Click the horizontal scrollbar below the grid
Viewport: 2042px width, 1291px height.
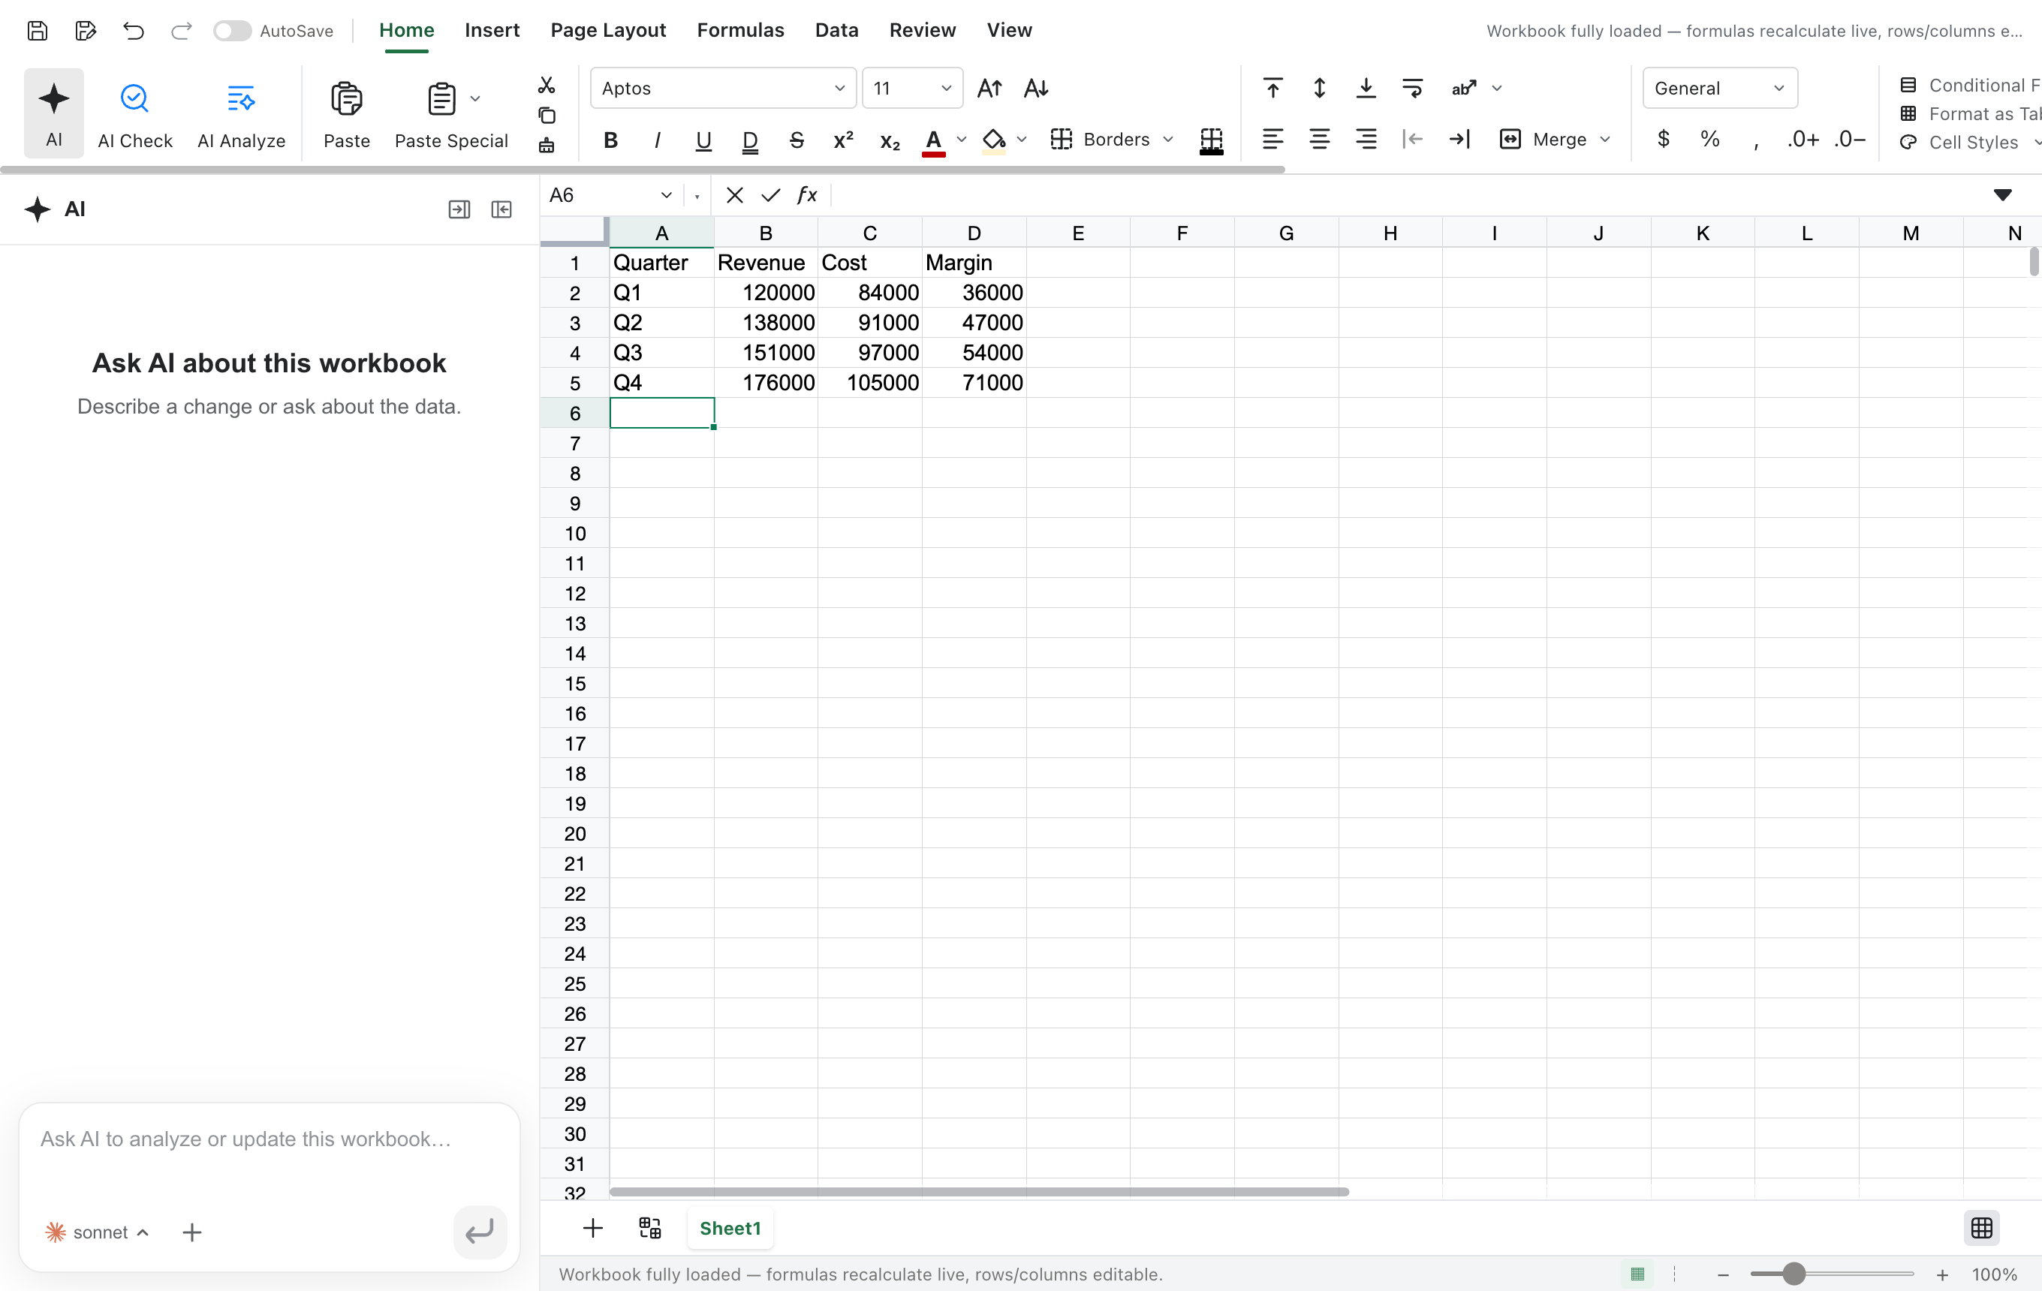click(980, 1192)
